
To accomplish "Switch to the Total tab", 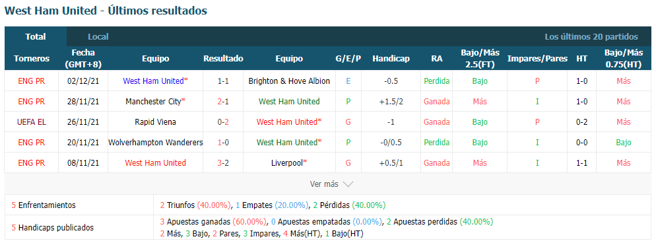I will (36, 37).
